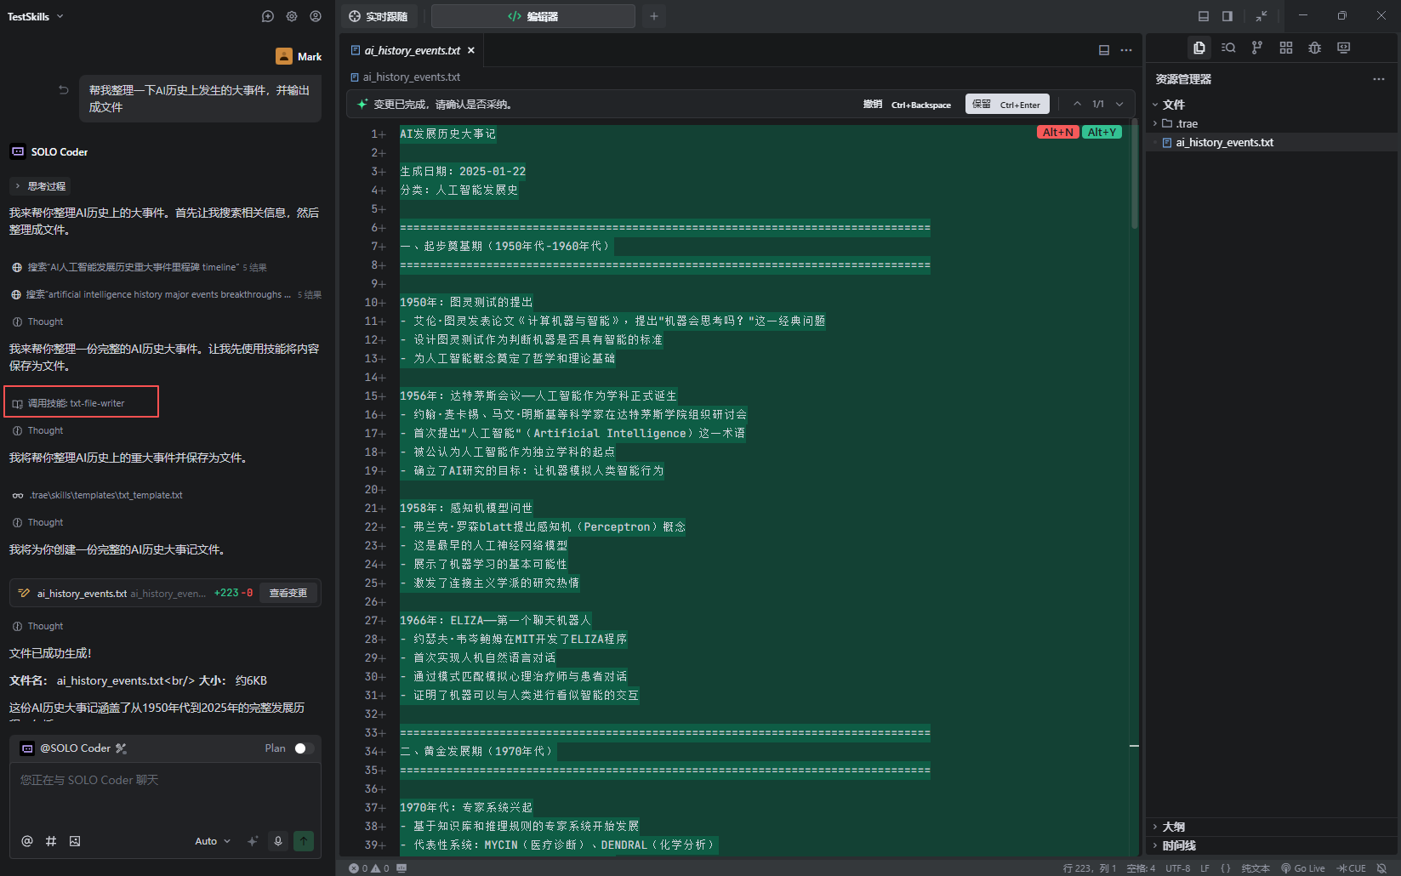Screen dimensions: 1401x876
Task: Click the 保留 keep changes button
Action: [1007, 104]
